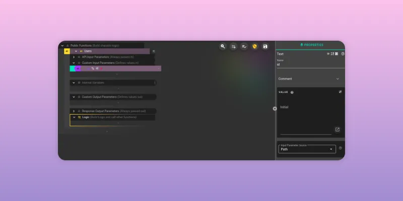This screenshot has width=403, height=201.
Task: Click the search magnifier icon in toolbar
Action: pyautogui.click(x=223, y=46)
